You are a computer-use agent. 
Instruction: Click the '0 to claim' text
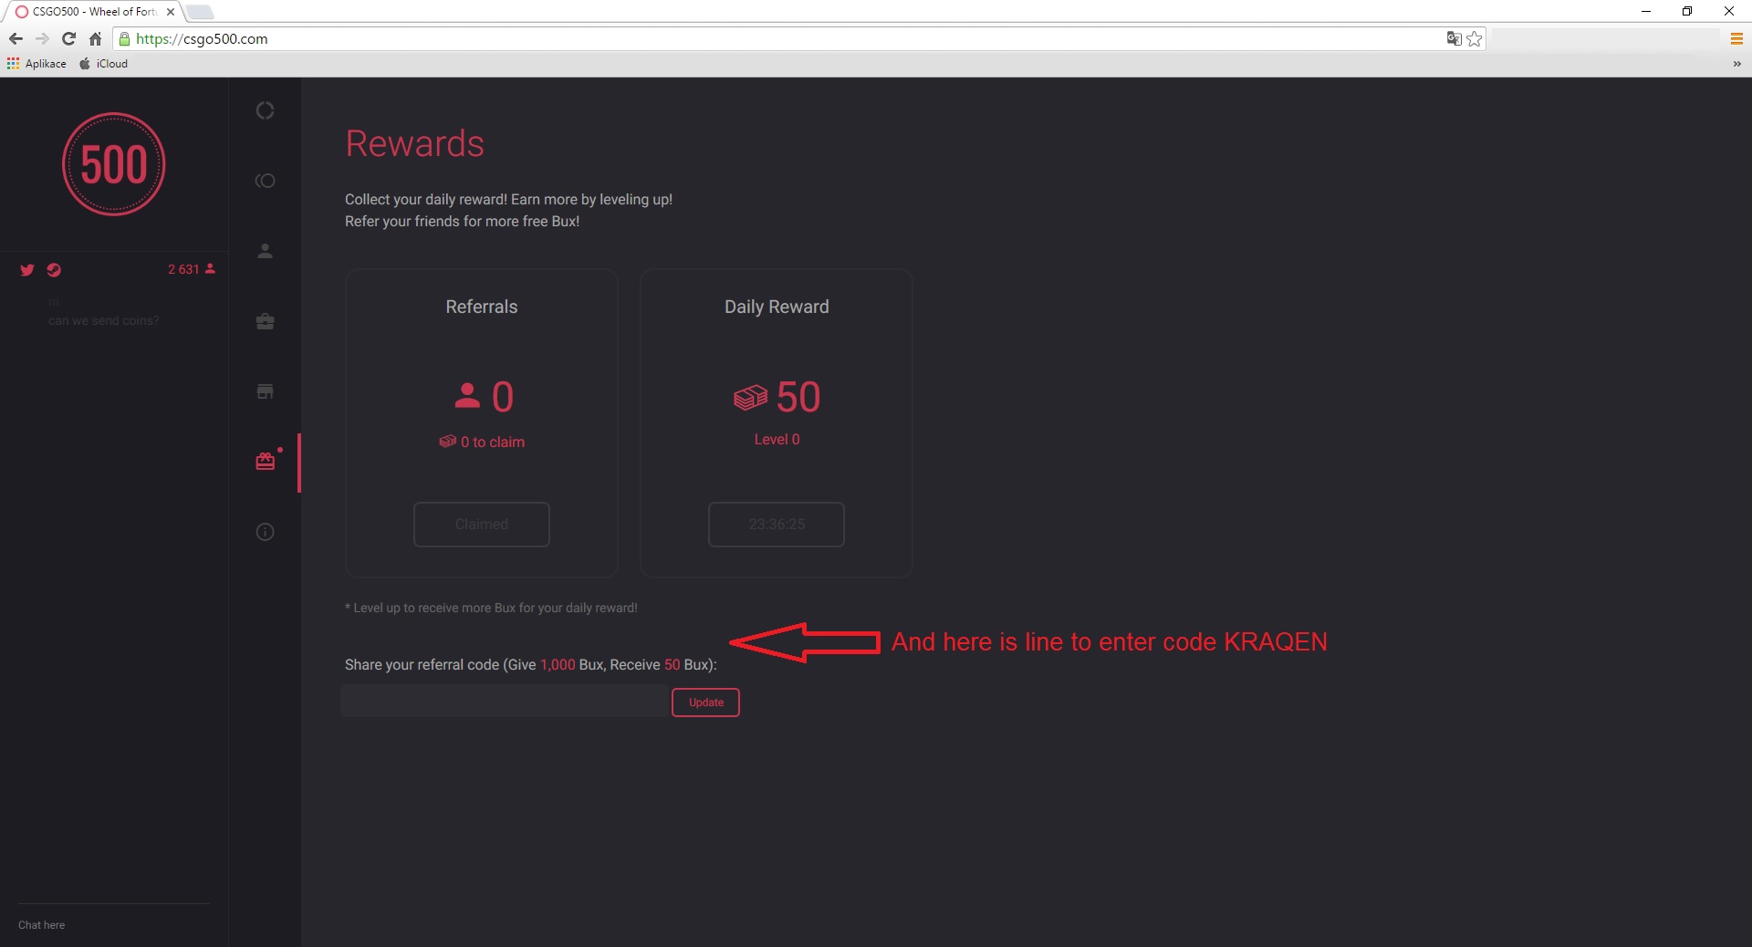point(493,442)
